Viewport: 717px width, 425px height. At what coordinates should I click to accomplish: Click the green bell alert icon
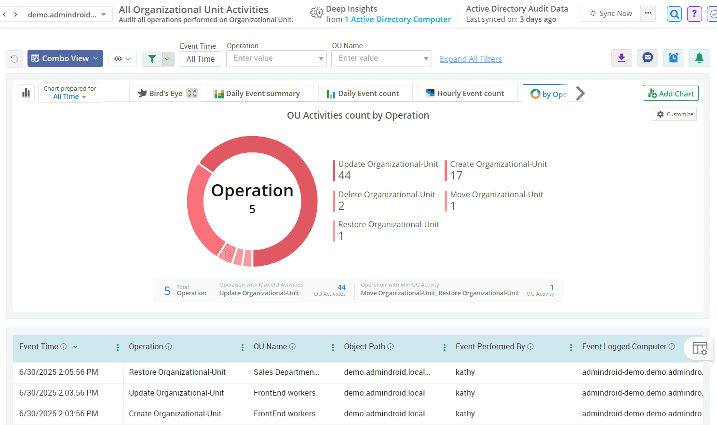click(x=699, y=58)
